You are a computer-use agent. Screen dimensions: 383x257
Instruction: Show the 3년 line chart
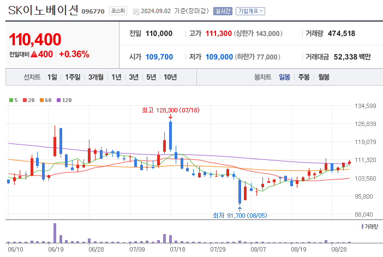[x=134, y=77]
